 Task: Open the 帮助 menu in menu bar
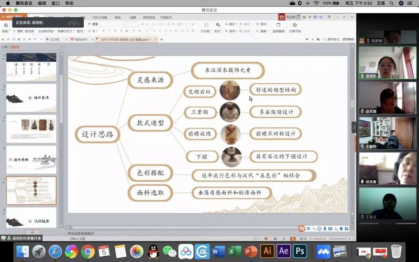(69, 3)
